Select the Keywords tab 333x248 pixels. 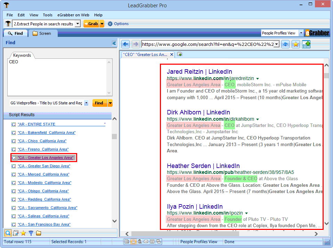click(22, 55)
